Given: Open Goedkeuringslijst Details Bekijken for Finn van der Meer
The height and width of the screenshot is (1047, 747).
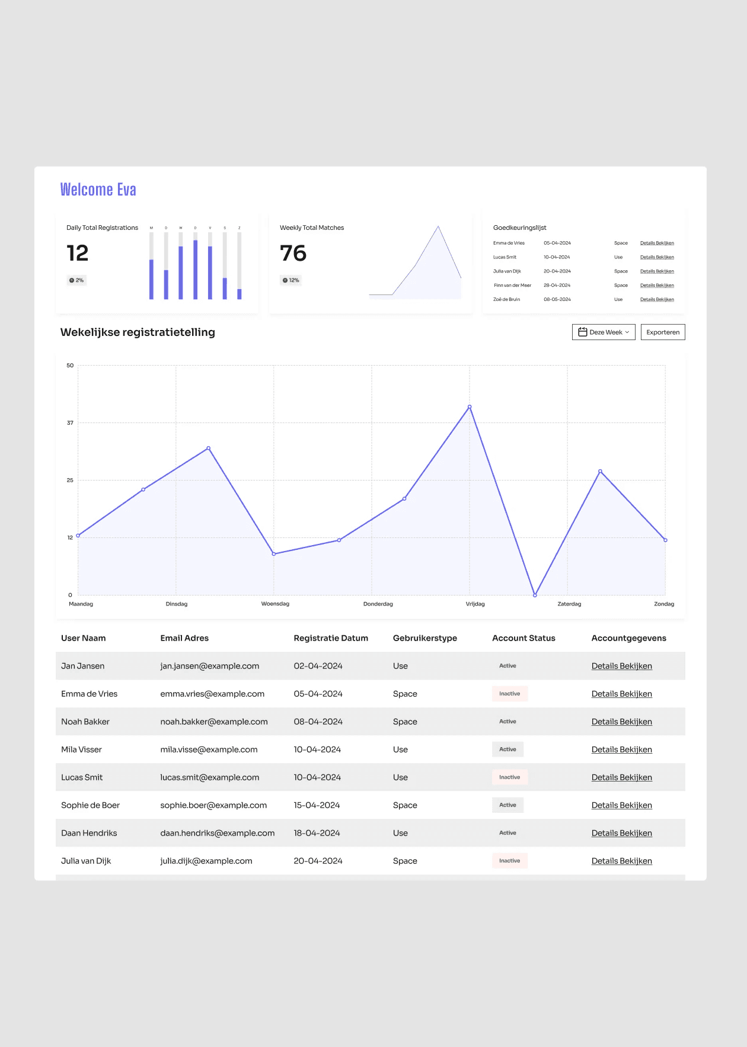Looking at the screenshot, I should tap(657, 286).
